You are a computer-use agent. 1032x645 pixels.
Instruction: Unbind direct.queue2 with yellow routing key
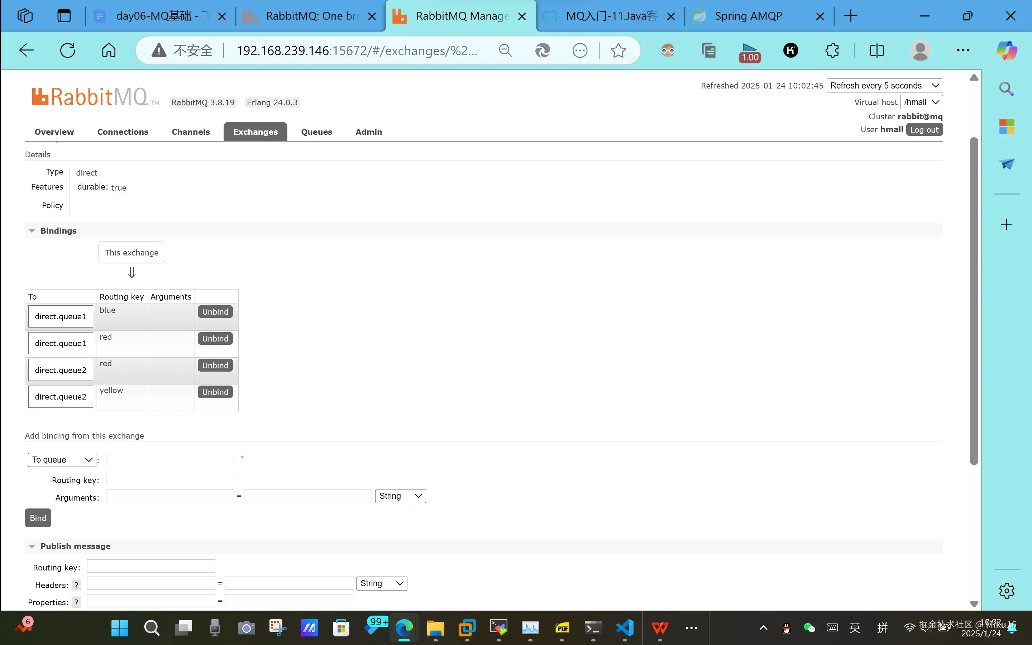click(x=215, y=392)
